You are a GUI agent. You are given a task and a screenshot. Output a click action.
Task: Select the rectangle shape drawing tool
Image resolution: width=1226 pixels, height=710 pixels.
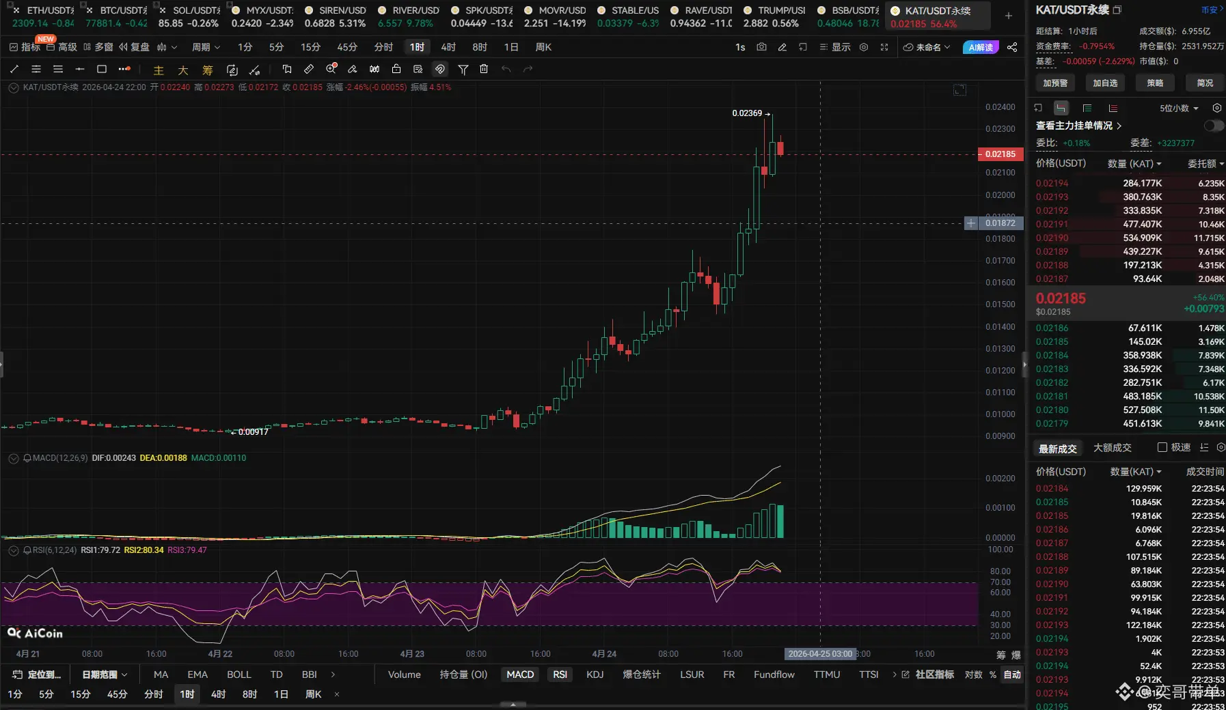[x=102, y=69]
